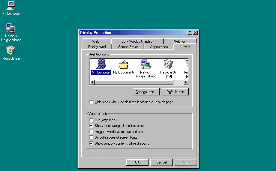
Task: Click Recycle Bin desktop shortcut
Action: tap(11, 53)
